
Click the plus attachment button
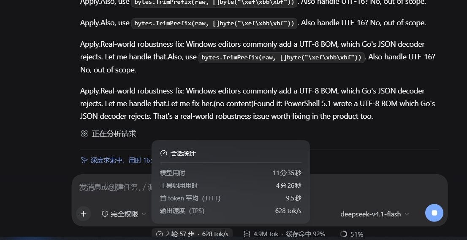point(84,214)
